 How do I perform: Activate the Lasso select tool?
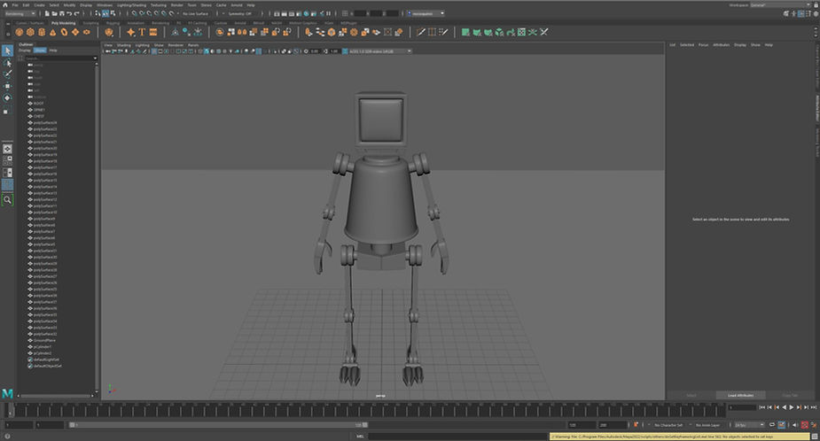[7, 63]
